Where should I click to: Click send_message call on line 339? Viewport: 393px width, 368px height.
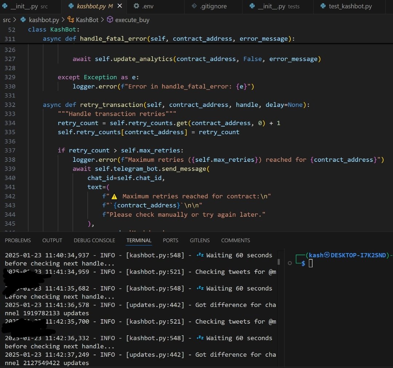coord(184,169)
